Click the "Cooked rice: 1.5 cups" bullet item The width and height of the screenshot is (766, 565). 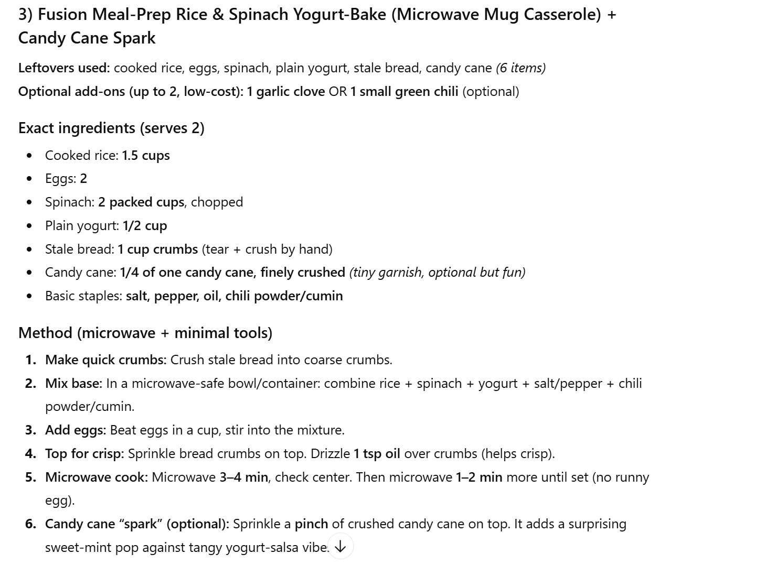(108, 156)
